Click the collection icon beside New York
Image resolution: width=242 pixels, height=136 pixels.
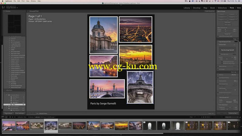(x=11, y=102)
